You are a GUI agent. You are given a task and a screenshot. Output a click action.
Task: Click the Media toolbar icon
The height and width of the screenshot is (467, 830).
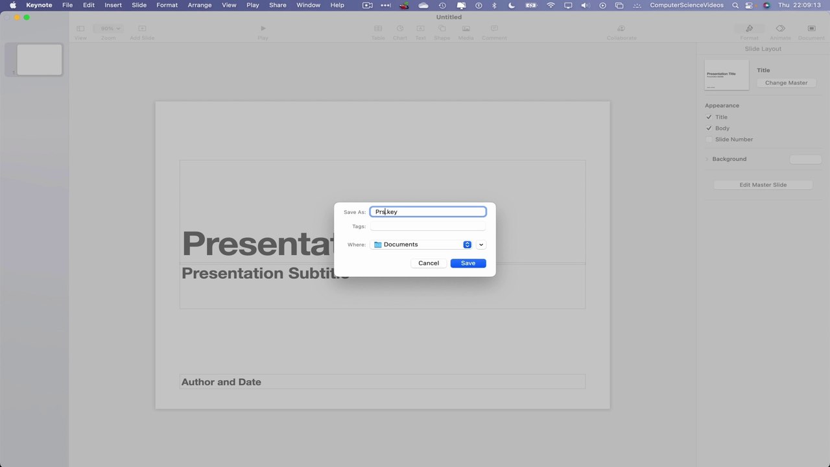click(x=466, y=29)
